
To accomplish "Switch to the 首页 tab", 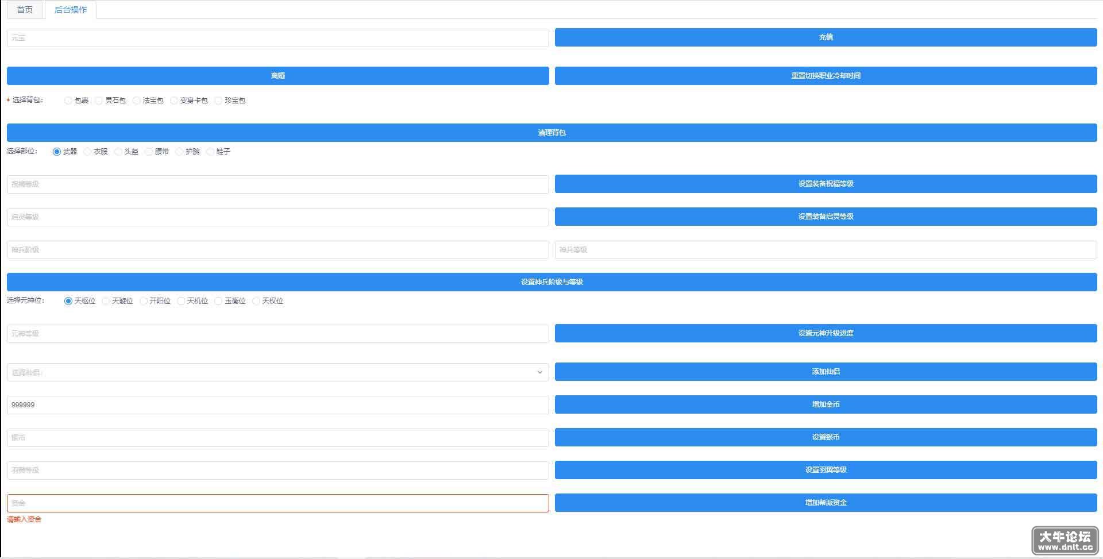I will 25,10.
